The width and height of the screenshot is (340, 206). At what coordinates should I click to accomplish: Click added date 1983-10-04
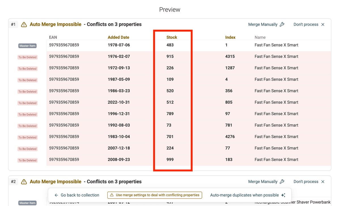[x=119, y=137]
